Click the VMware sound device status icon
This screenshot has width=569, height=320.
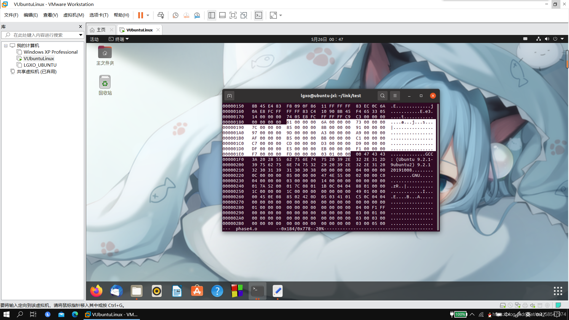tap(533, 305)
